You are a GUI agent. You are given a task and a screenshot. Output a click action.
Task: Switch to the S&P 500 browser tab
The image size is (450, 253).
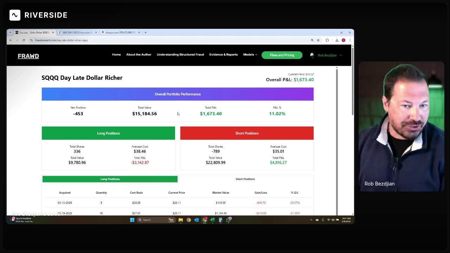(x=78, y=32)
